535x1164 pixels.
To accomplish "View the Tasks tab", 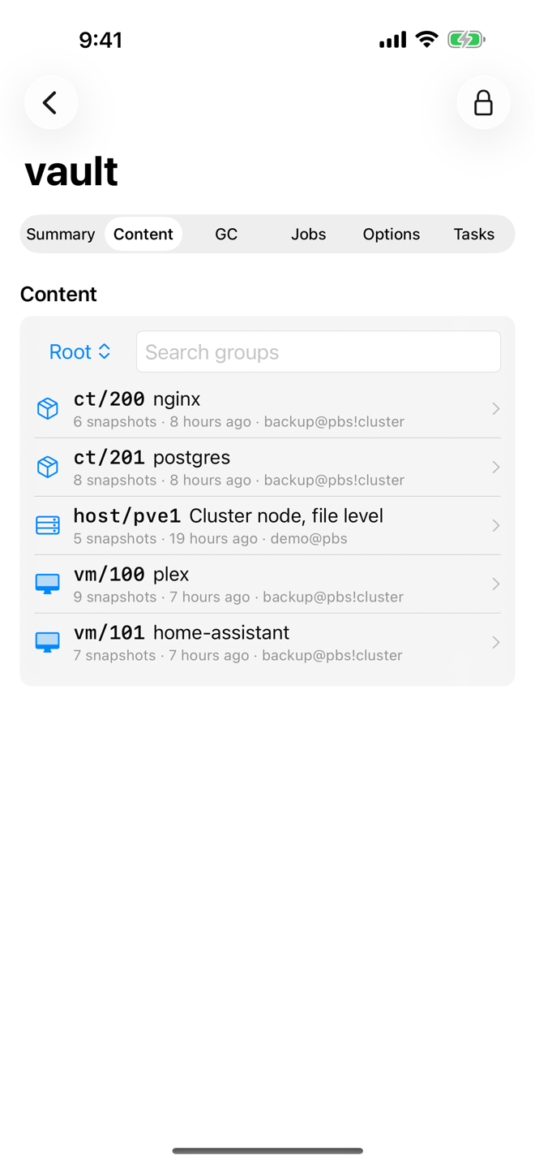I will coord(474,234).
